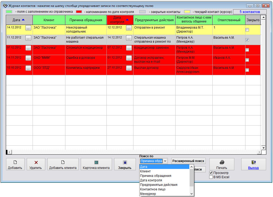The height and width of the screenshot is (197, 273).
Task: Sort by the Предпринятые действия header
Action: (x=154, y=20)
